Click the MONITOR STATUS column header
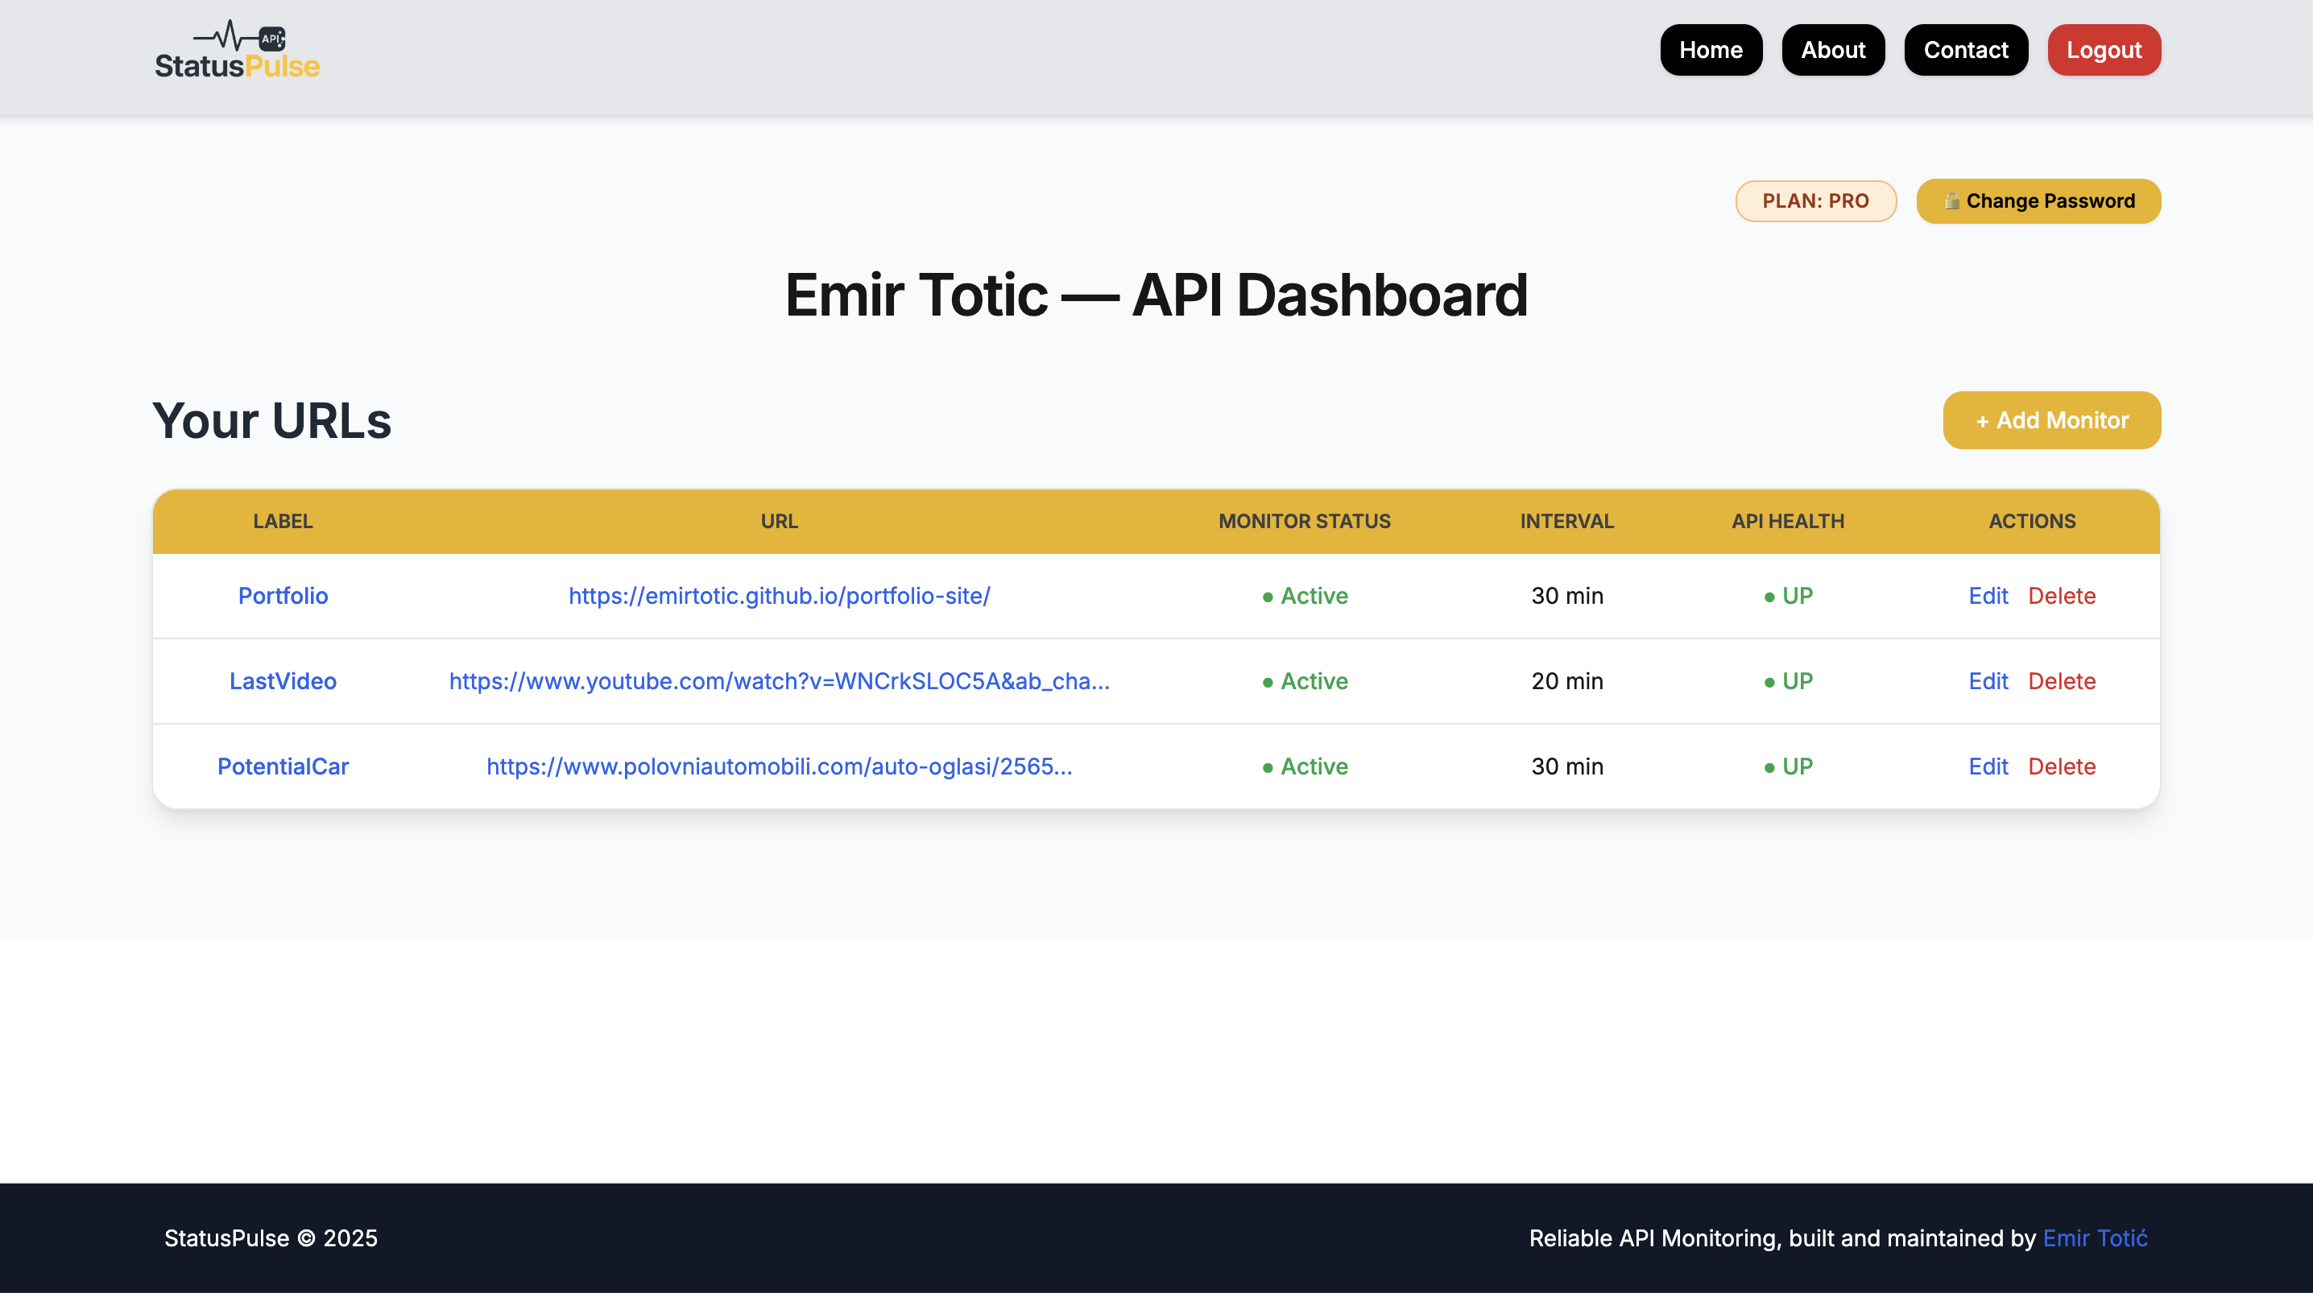This screenshot has width=2313, height=1293. point(1305,522)
